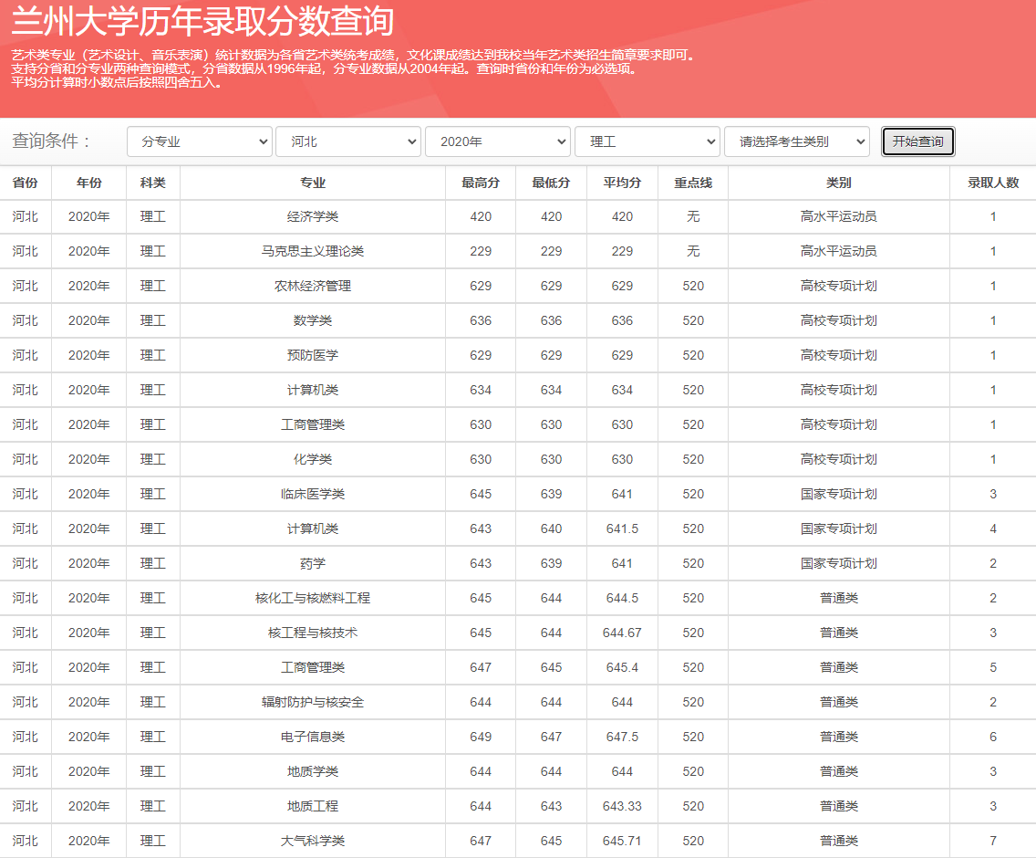Select the 最低分 column header
Image resolution: width=1036 pixels, height=858 pixels.
tap(550, 183)
